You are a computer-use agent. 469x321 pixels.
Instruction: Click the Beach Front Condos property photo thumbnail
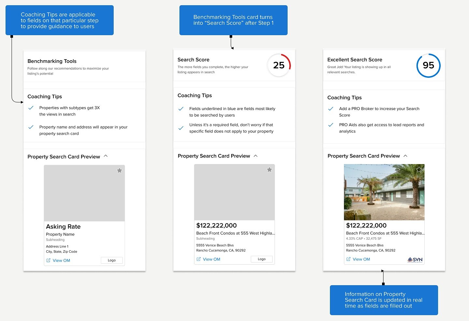click(384, 192)
